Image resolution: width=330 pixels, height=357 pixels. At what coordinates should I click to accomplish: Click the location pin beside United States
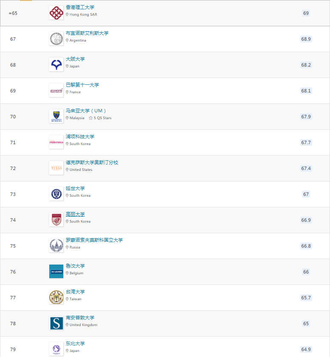click(x=67, y=170)
